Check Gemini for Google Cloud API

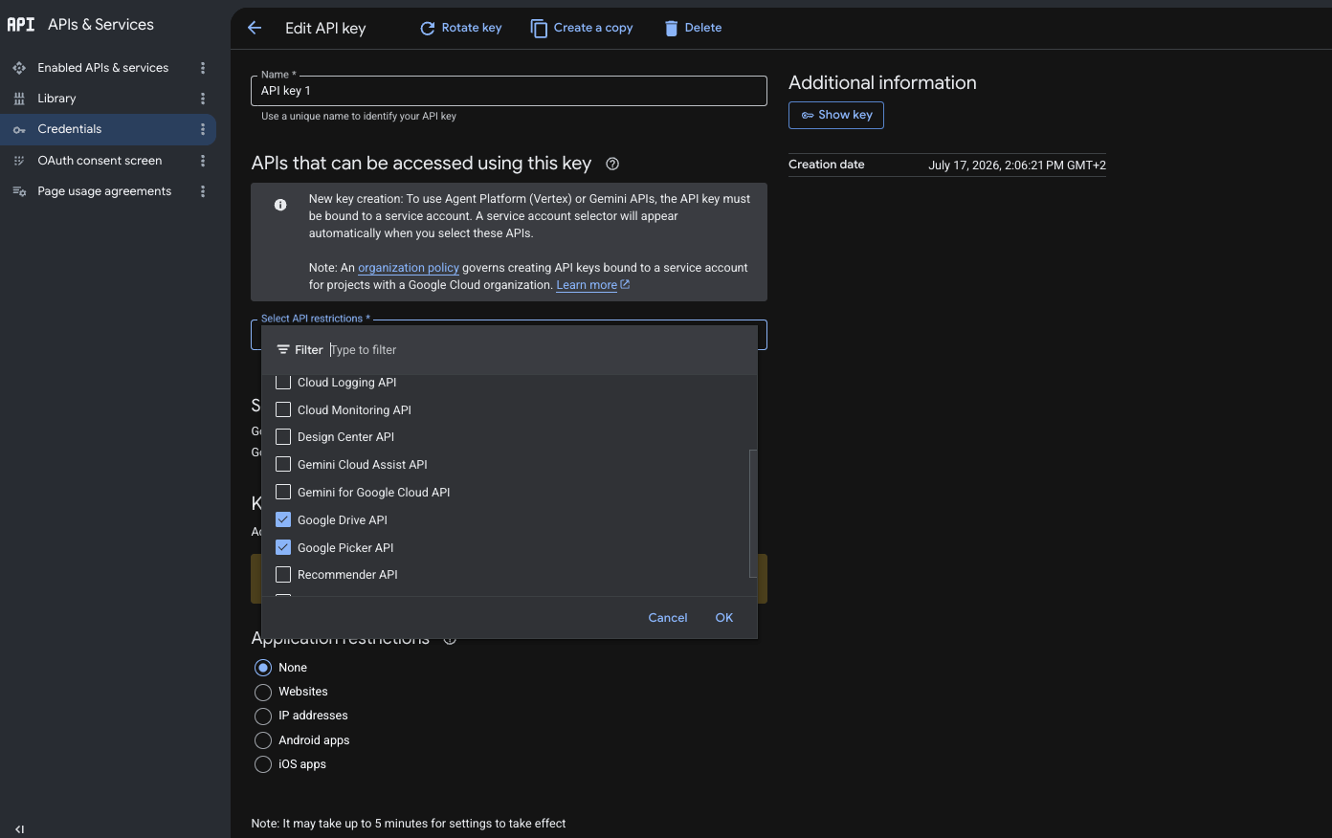[283, 493]
